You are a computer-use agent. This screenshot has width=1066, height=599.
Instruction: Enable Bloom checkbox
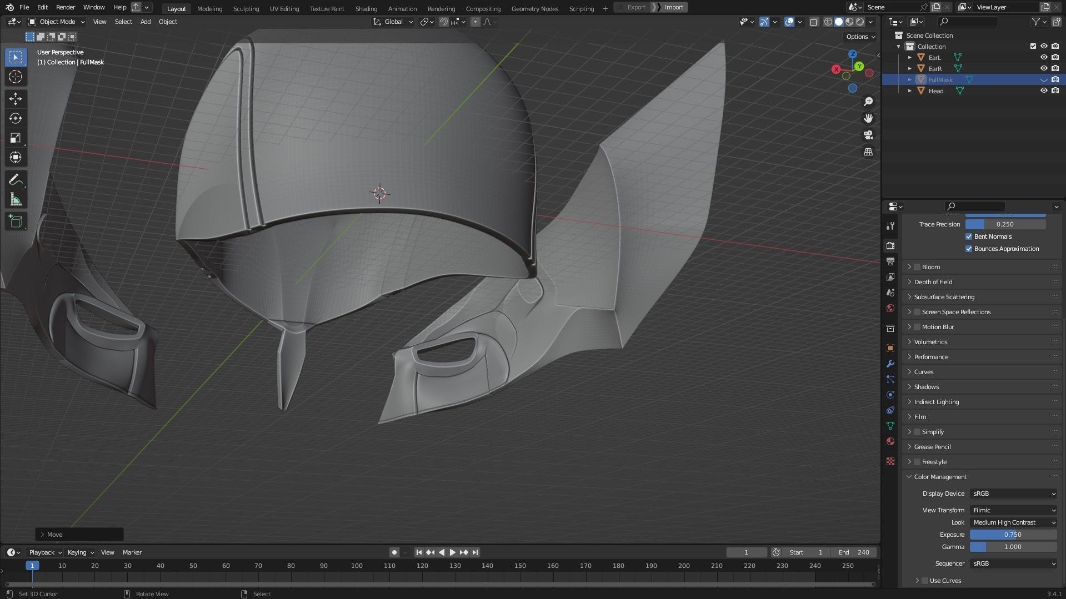coord(917,267)
